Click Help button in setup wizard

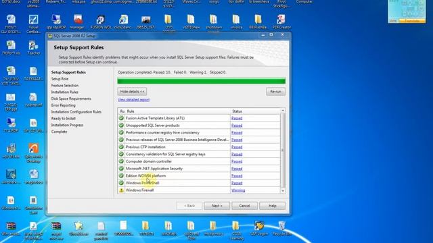pos(272,206)
